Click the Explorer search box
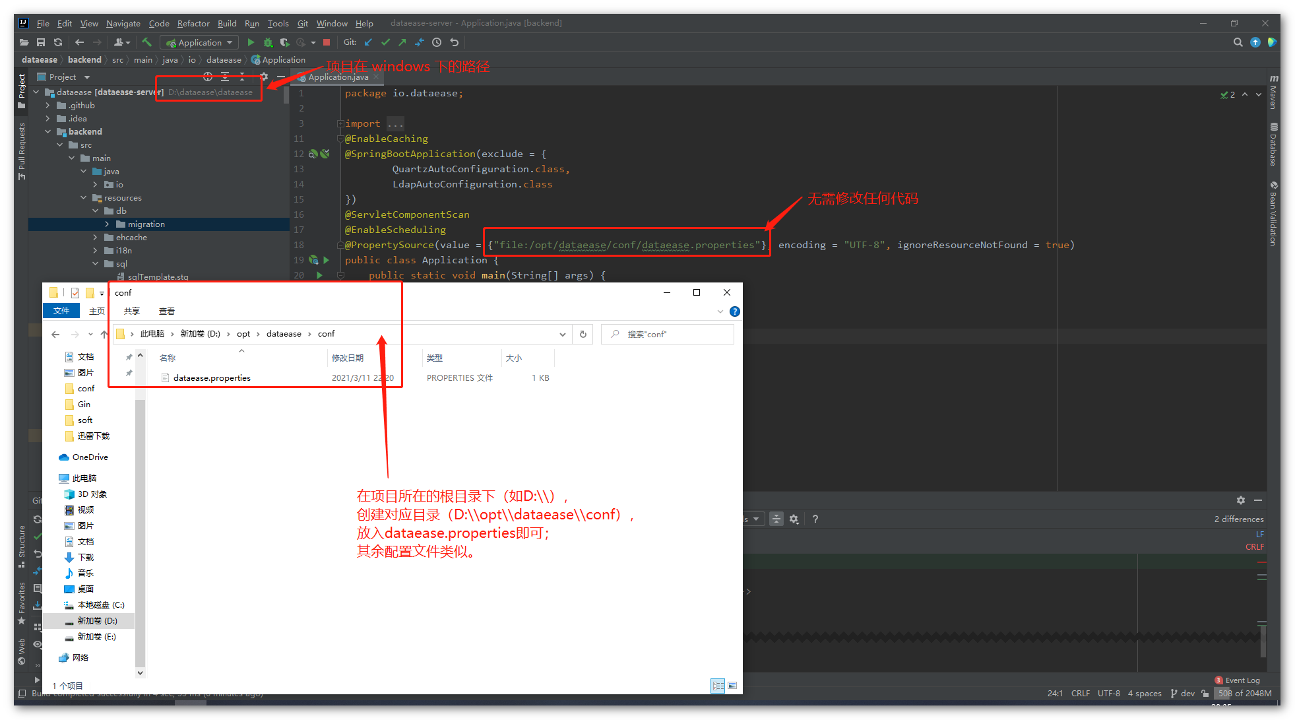Image resolution: width=1295 pixels, height=720 pixels. click(x=666, y=334)
